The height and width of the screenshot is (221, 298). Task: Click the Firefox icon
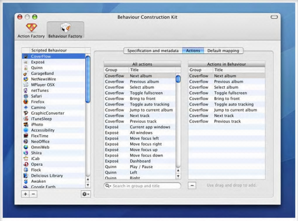[26, 102]
